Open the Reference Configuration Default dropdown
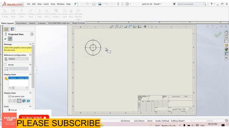The width and height of the screenshot is (229, 128). tap(18, 59)
